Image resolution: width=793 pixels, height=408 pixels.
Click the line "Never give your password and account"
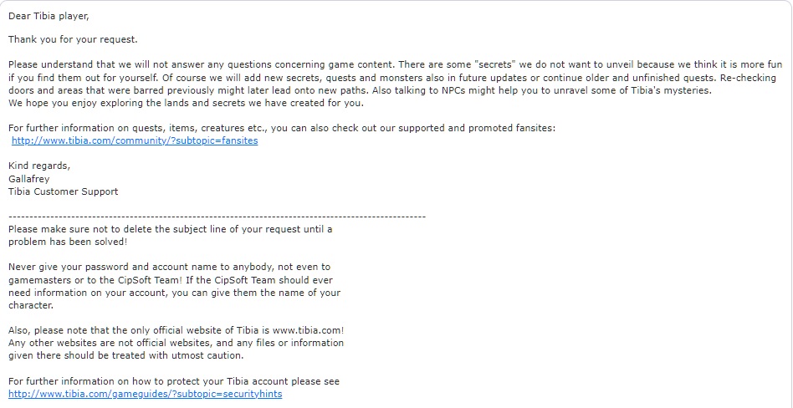point(170,267)
